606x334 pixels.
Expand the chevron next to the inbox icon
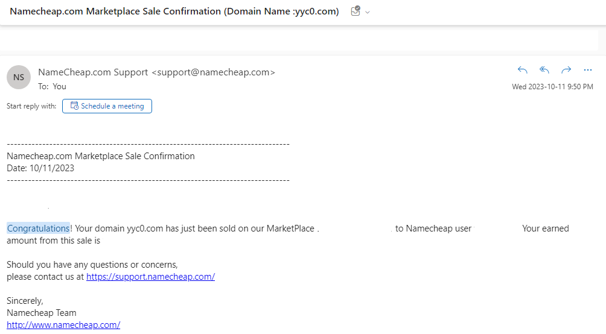coord(368,12)
